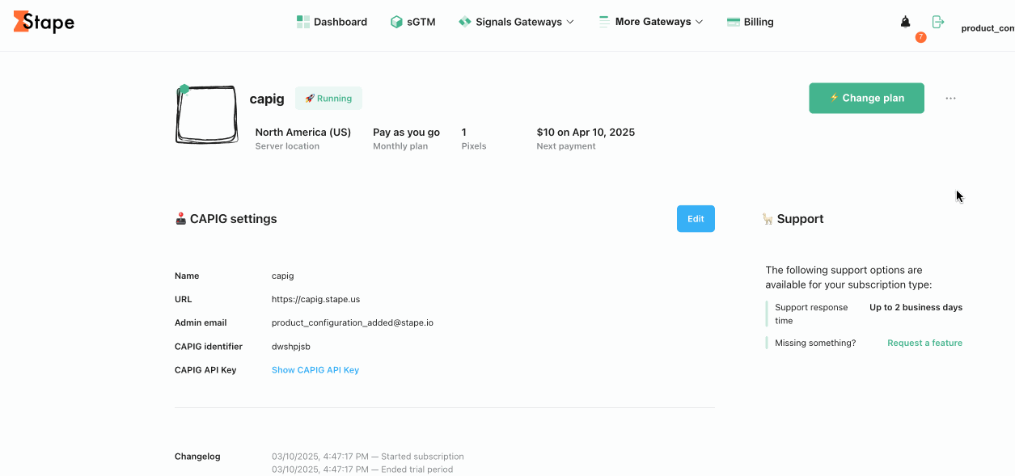This screenshot has height=476, width=1015.
Task: Click the CAPIG identifier dwshpjsb
Action: pyautogui.click(x=291, y=347)
